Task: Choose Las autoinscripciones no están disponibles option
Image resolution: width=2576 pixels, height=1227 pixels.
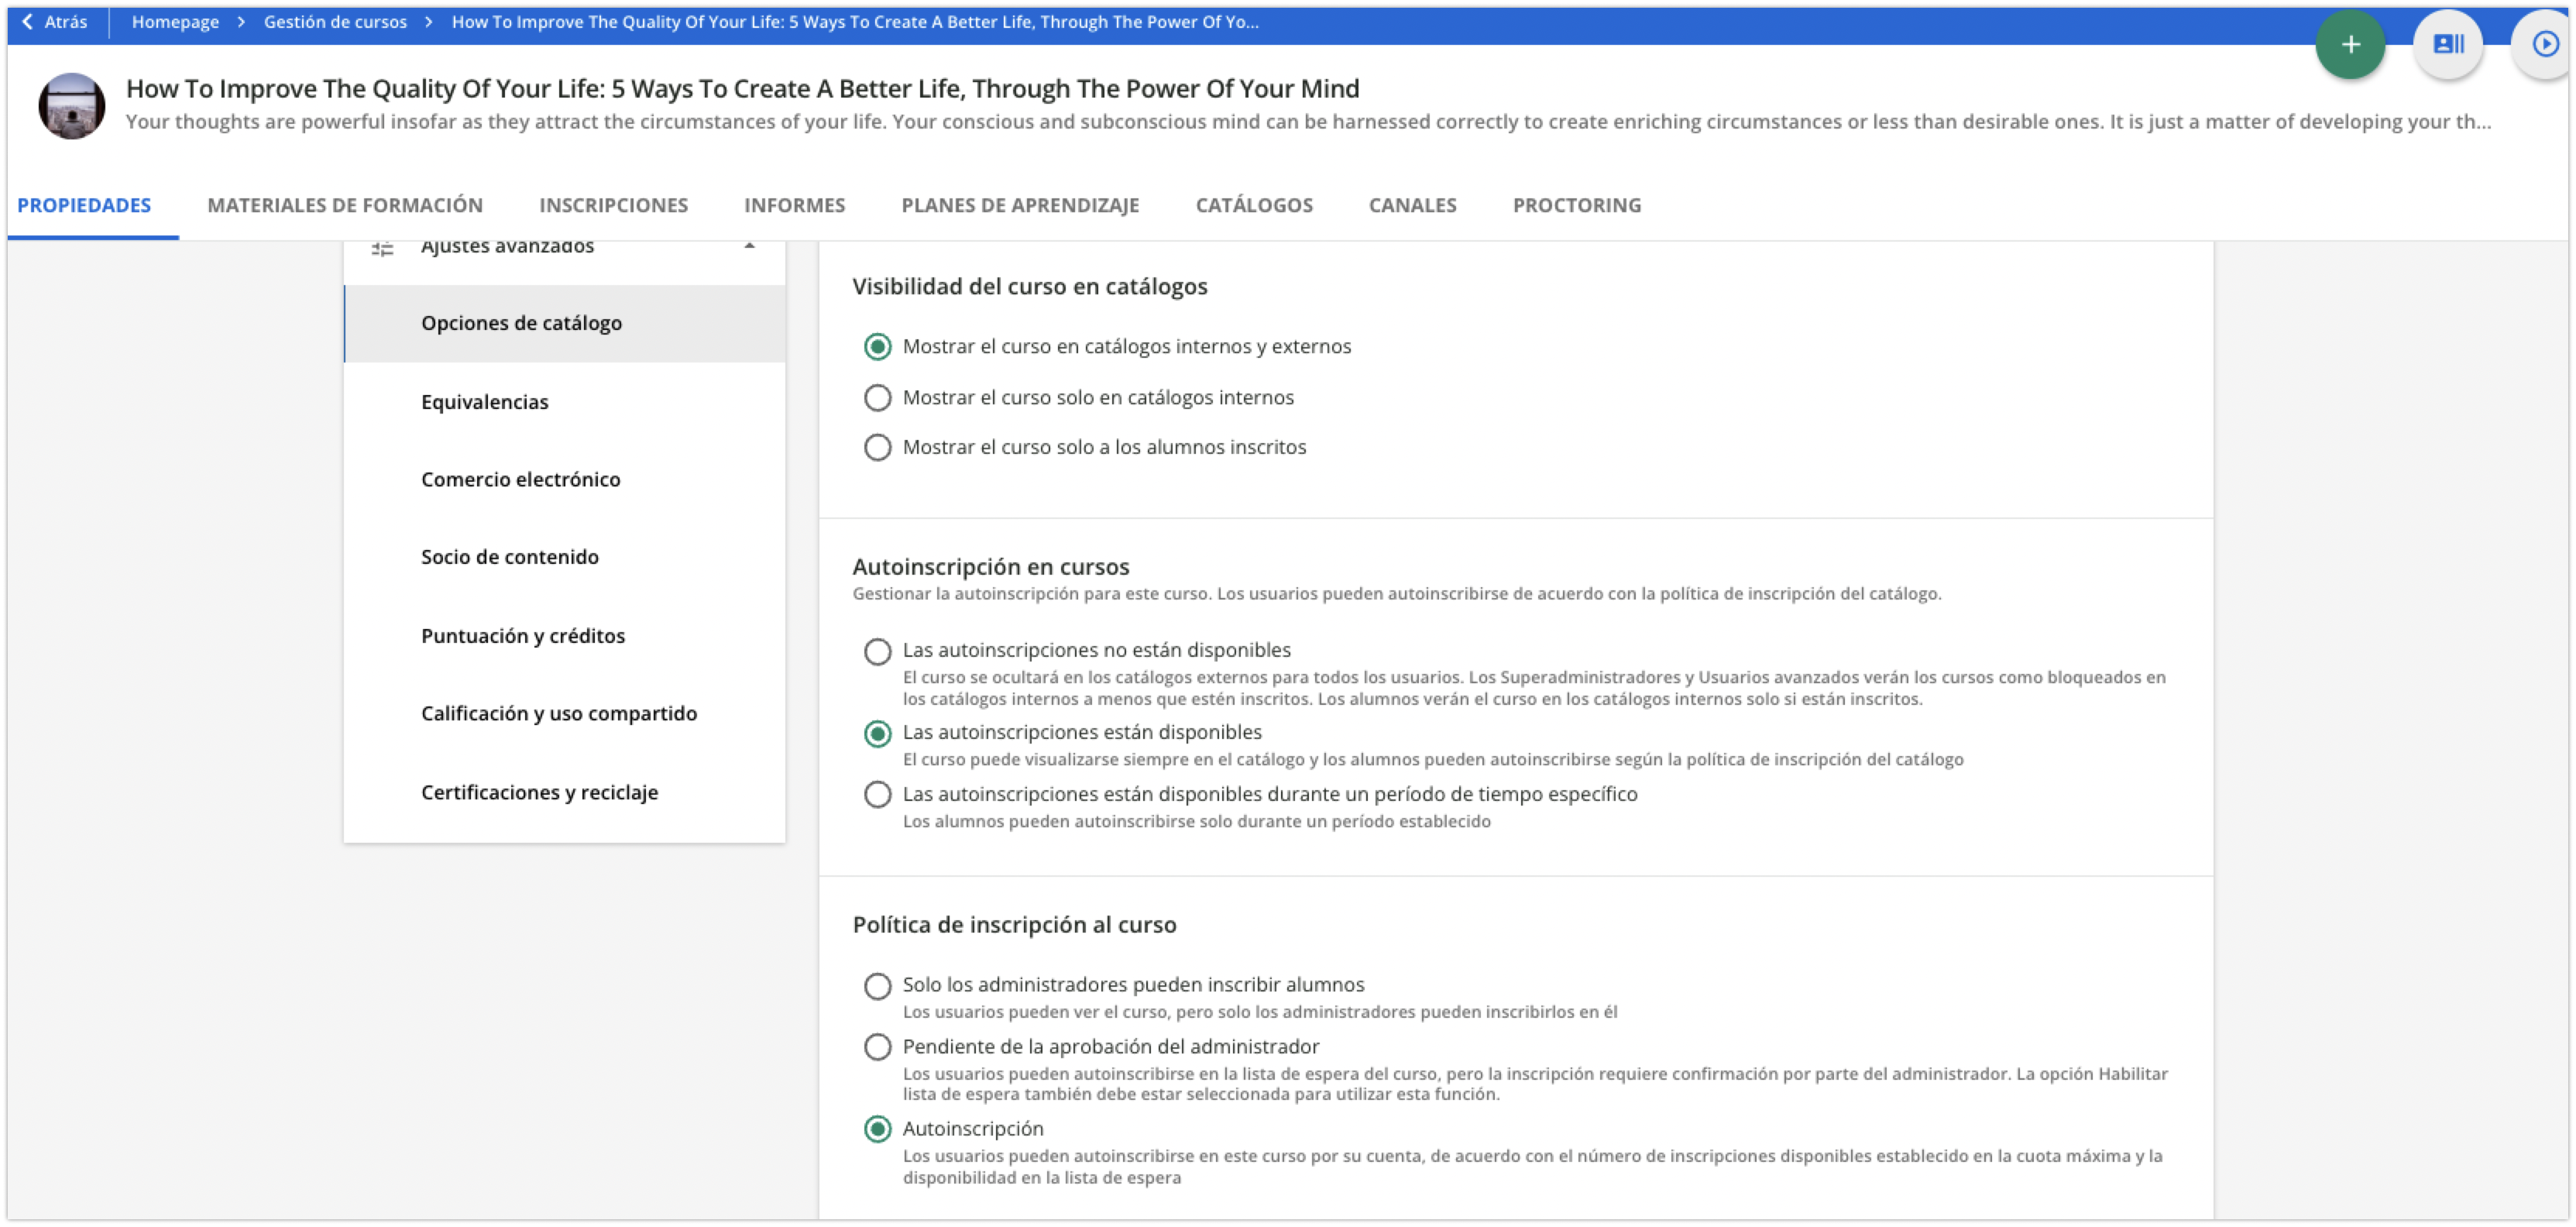Action: pos(877,651)
